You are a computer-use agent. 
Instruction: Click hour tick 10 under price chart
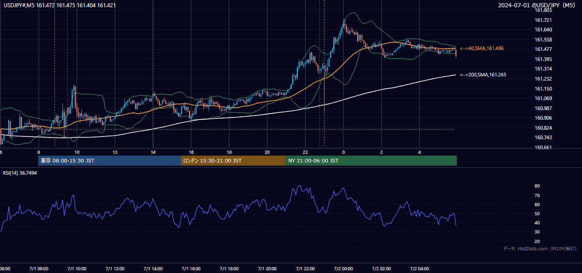pyautogui.click(x=77, y=152)
